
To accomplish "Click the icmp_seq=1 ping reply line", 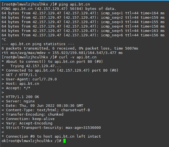I will (83, 13).
